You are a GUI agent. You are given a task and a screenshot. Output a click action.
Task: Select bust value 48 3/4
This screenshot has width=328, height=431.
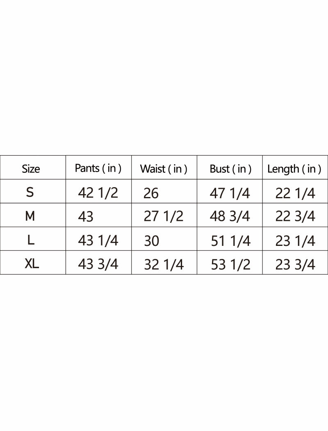230,216
